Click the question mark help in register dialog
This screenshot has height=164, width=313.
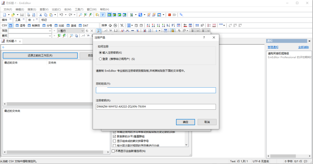click(x=204, y=37)
